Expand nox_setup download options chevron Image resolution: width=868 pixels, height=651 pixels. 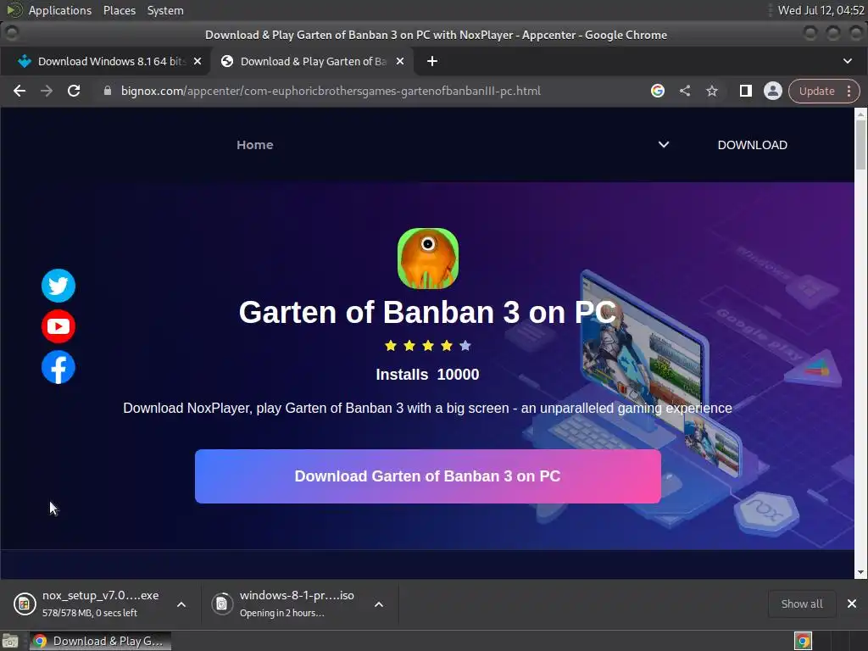click(x=181, y=604)
